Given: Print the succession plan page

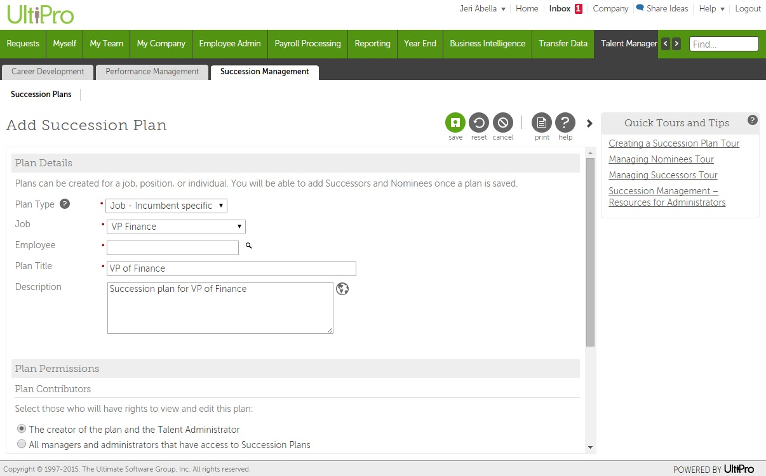Looking at the screenshot, I should pyautogui.click(x=542, y=122).
